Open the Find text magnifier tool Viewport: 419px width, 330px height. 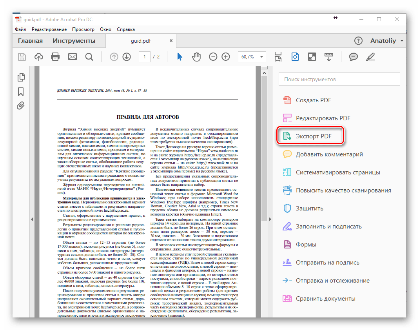pos(89,57)
